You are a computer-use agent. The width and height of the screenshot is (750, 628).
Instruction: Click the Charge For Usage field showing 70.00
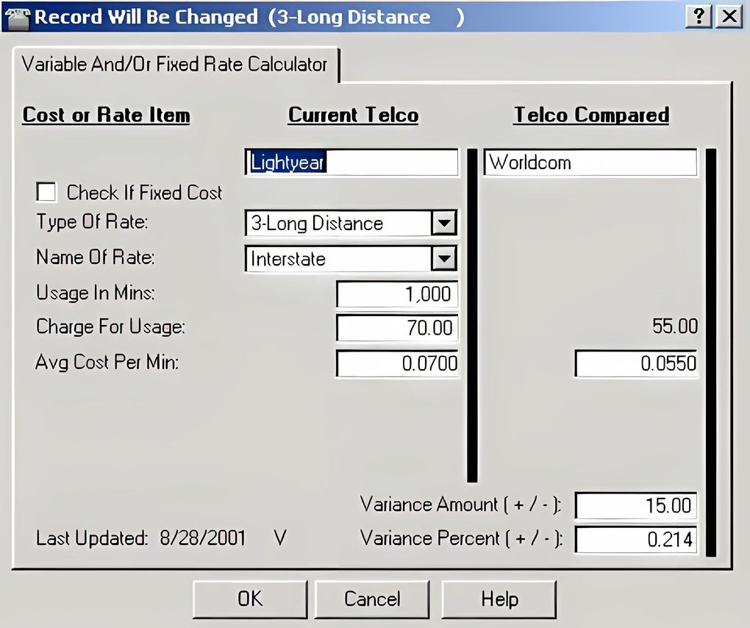point(397,328)
